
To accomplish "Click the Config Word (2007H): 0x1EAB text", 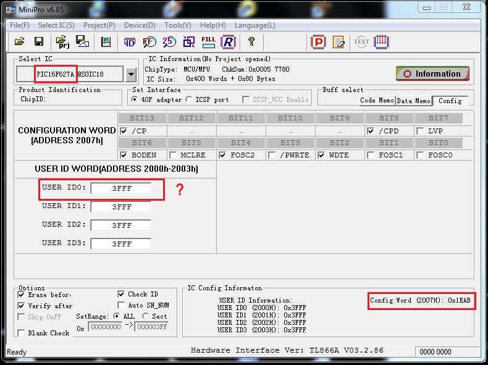I will click(420, 300).
